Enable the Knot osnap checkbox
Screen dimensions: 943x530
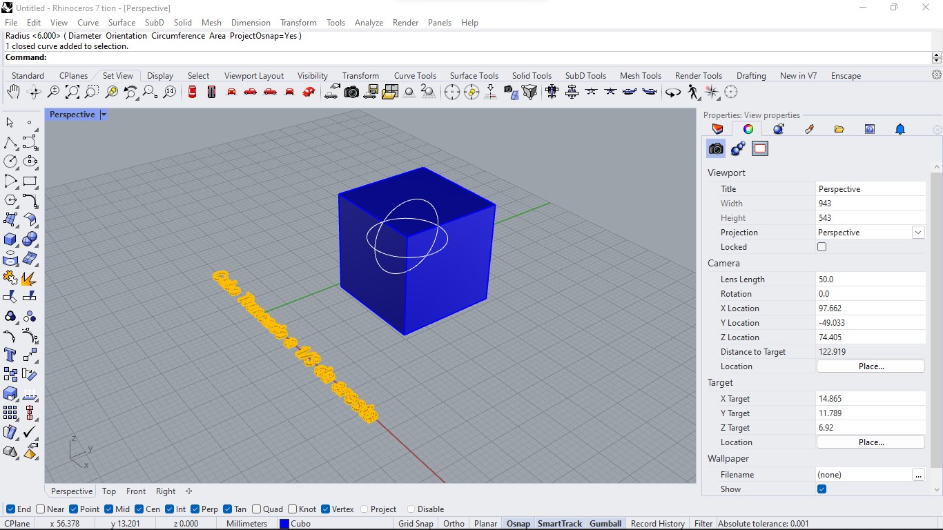293,509
